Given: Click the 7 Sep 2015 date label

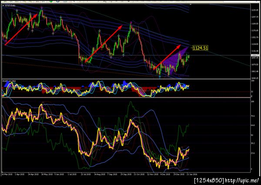Looking at the screenshot, I should coord(112,175).
